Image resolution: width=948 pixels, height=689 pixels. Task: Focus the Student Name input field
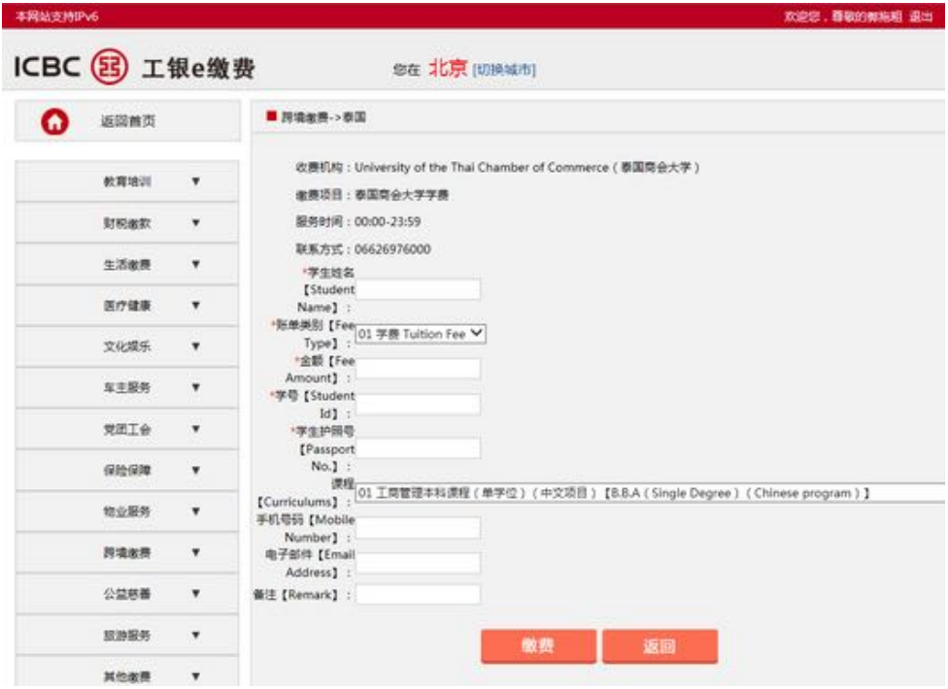(419, 289)
